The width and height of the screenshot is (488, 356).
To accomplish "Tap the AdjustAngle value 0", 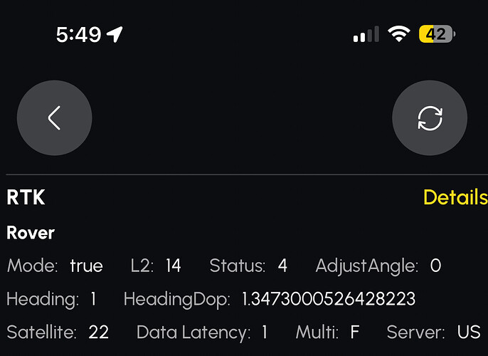I will coord(435,266).
